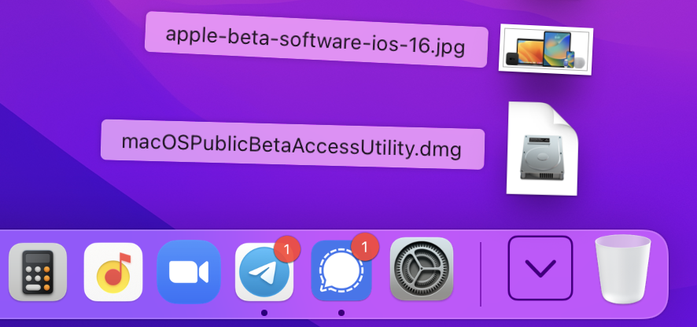
Task: Open the Signal messenger app
Action: [x=342, y=272]
